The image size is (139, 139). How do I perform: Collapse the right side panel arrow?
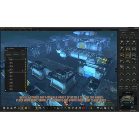pyautogui.click(x=116, y=70)
